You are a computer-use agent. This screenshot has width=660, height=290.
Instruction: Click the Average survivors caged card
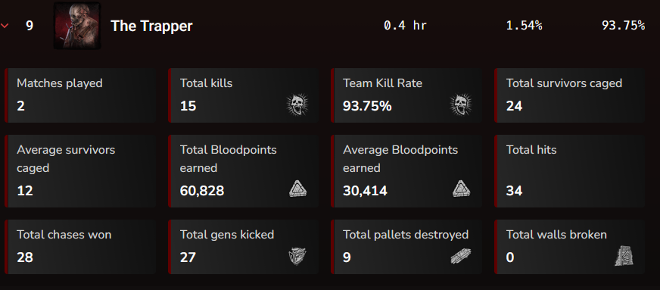pos(80,171)
